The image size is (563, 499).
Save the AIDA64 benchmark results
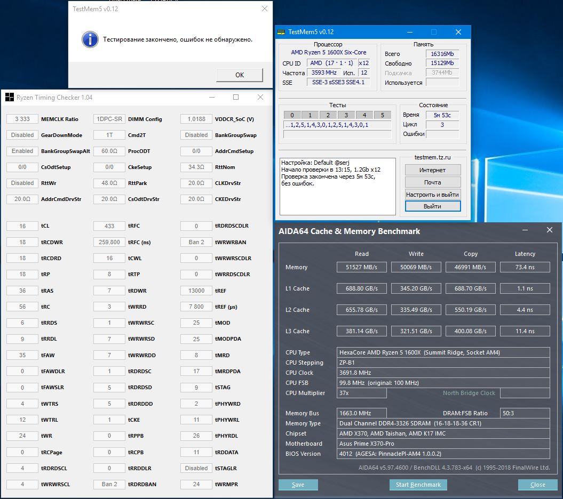298,485
